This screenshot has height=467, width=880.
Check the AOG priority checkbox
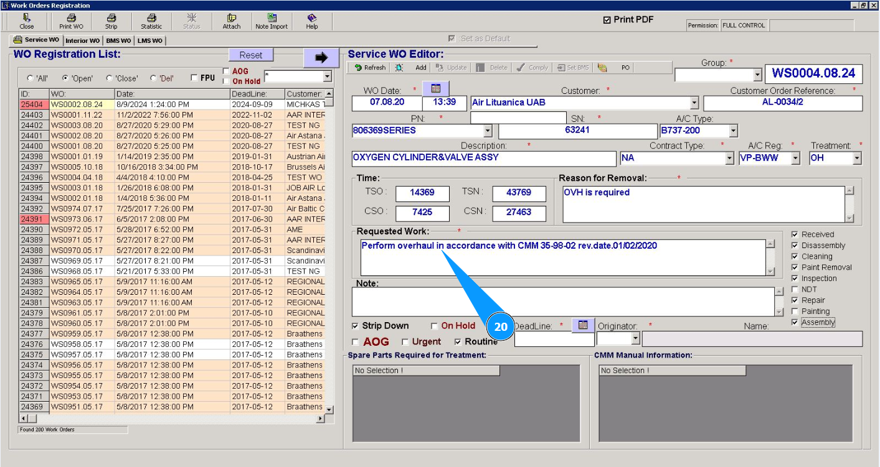356,342
